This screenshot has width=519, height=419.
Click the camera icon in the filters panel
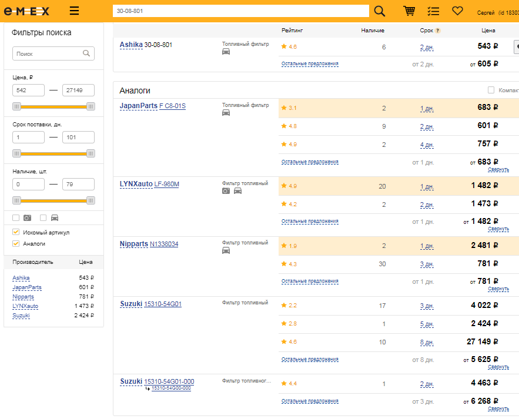27,218
